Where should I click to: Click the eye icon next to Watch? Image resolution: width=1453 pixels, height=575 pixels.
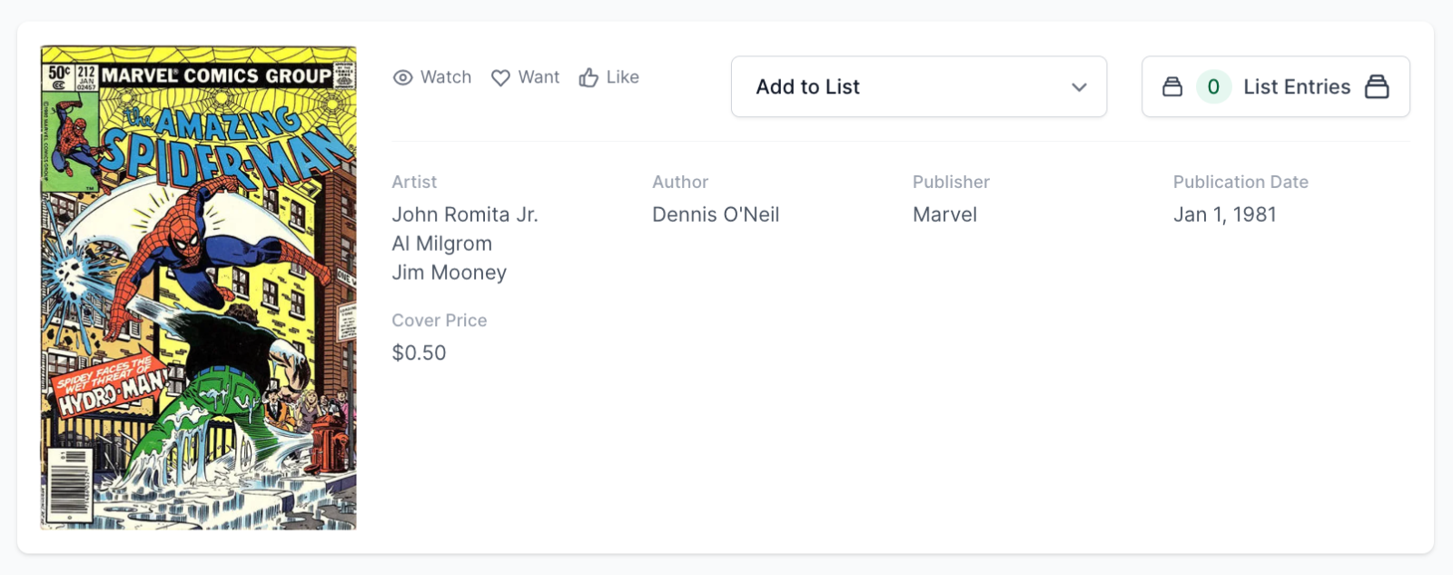402,78
